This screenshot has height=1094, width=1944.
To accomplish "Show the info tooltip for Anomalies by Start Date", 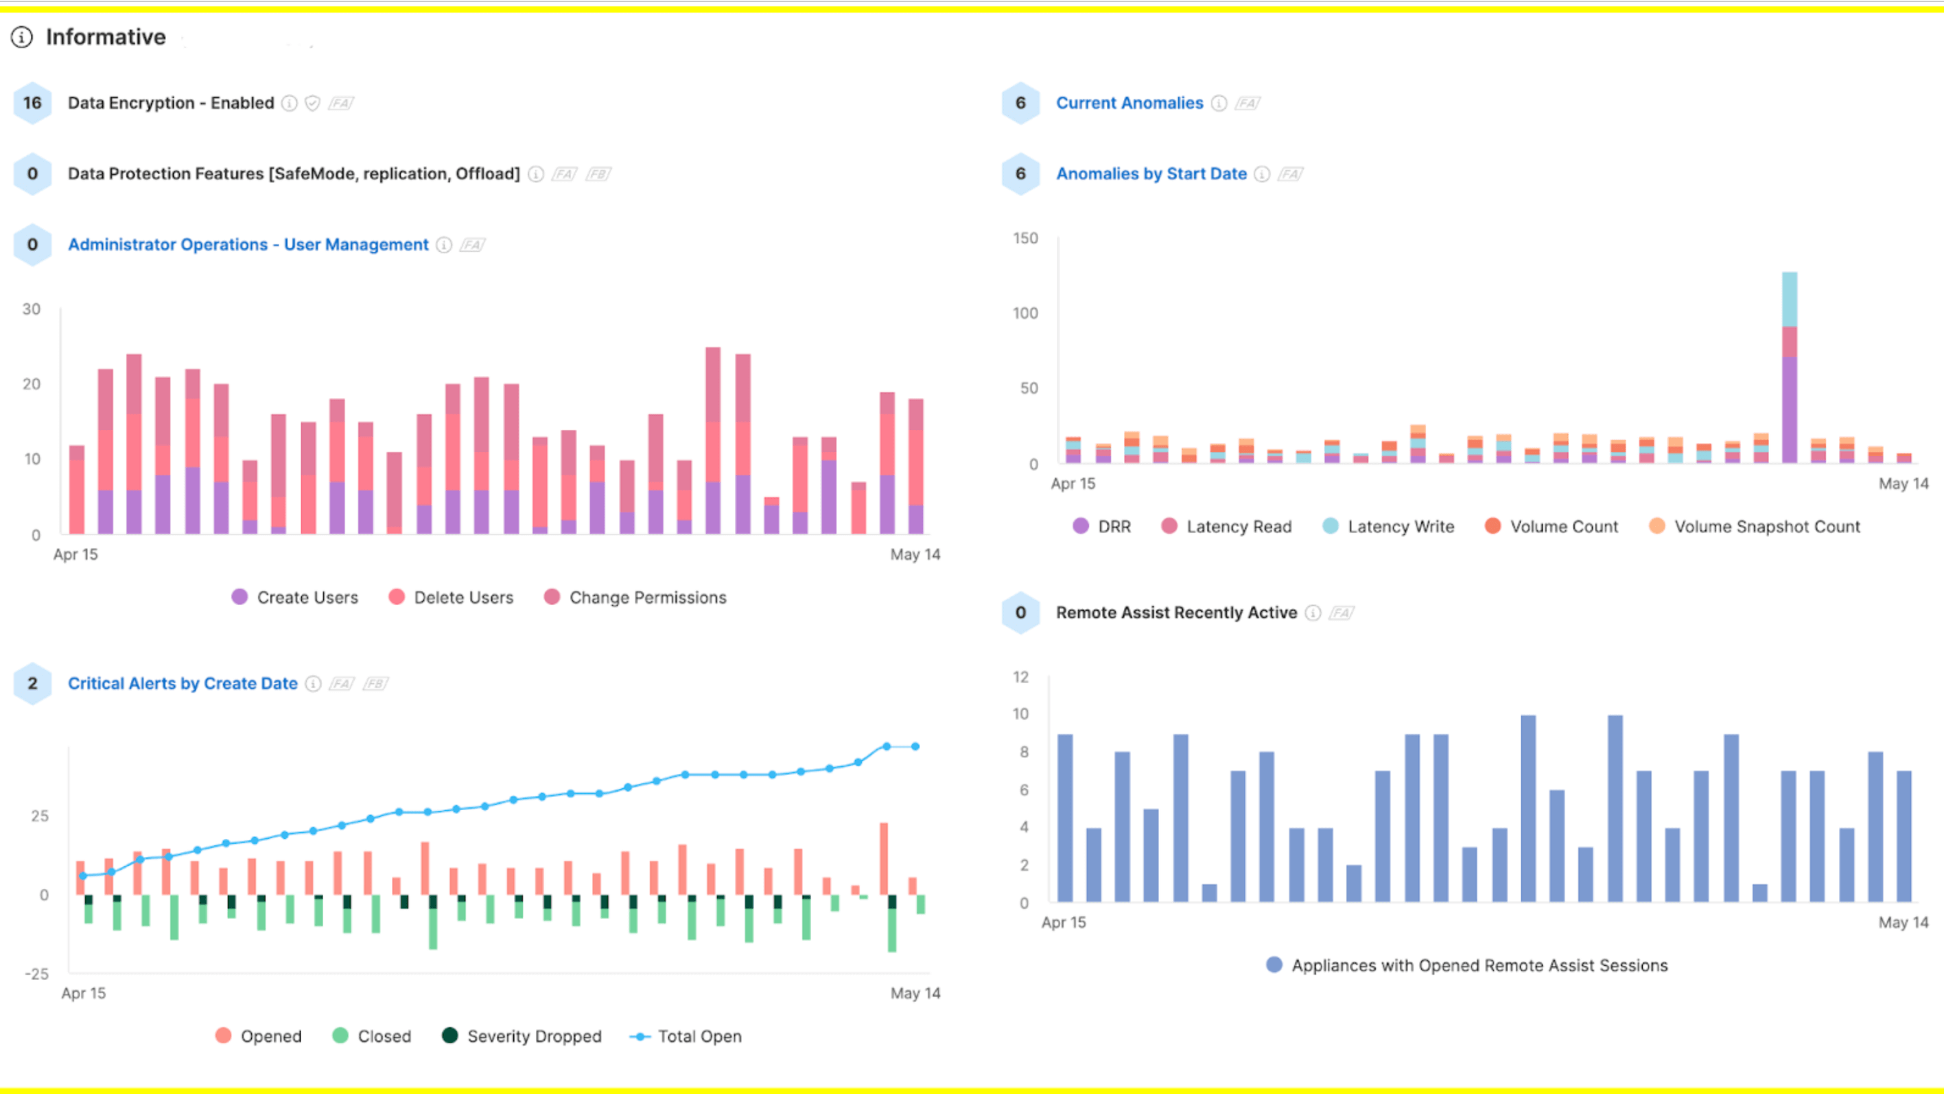I will (1262, 174).
